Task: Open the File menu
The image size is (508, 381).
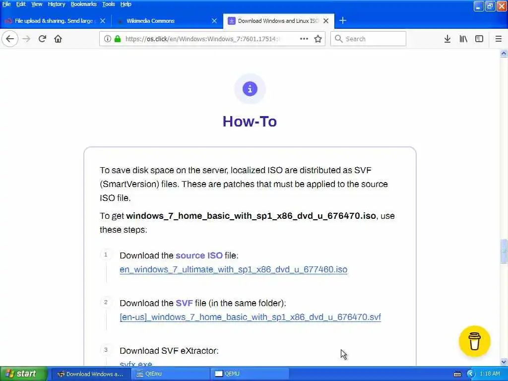Action: 6,4
